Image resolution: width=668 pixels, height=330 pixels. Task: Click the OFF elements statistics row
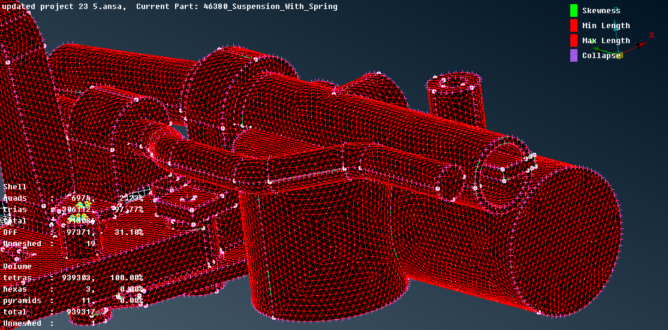tap(73, 232)
